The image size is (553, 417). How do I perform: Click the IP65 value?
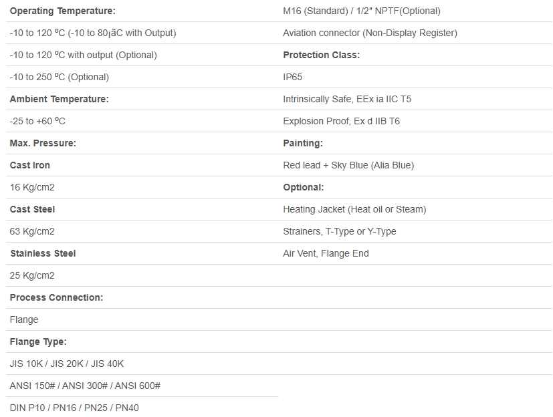click(293, 77)
